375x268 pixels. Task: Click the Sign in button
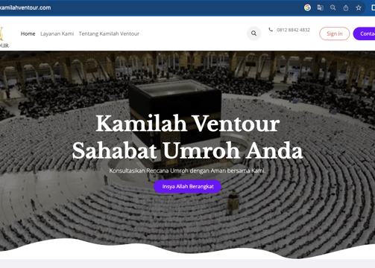point(335,33)
